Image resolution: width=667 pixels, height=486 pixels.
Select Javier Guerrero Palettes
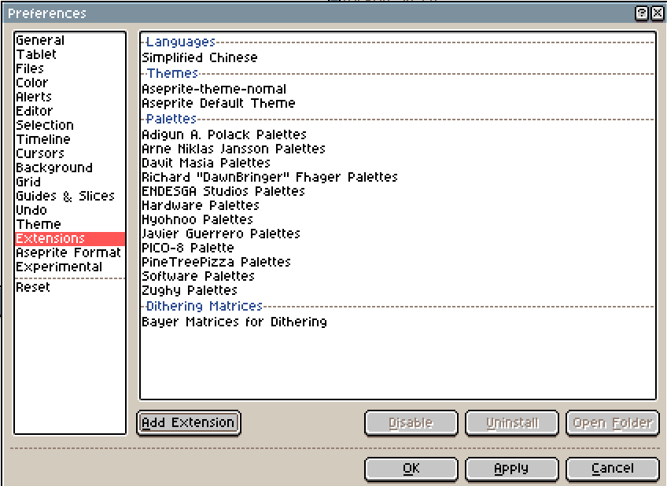coord(398,234)
